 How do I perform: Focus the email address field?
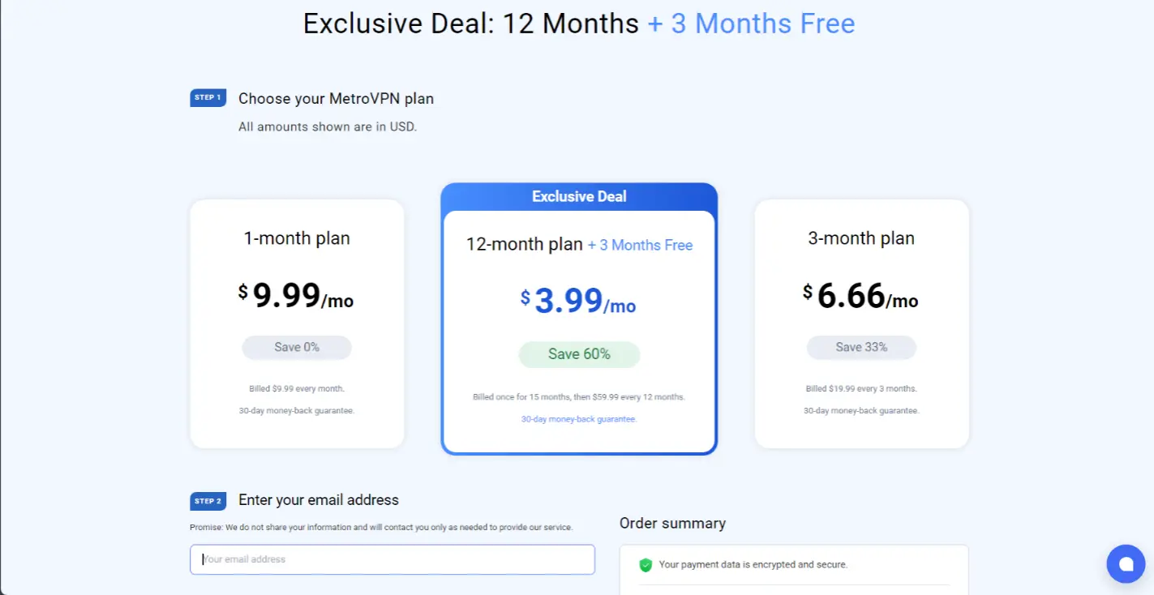coord(393,559)
